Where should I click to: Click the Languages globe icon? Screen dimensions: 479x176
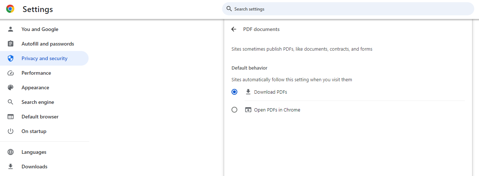tap(11, 152)
